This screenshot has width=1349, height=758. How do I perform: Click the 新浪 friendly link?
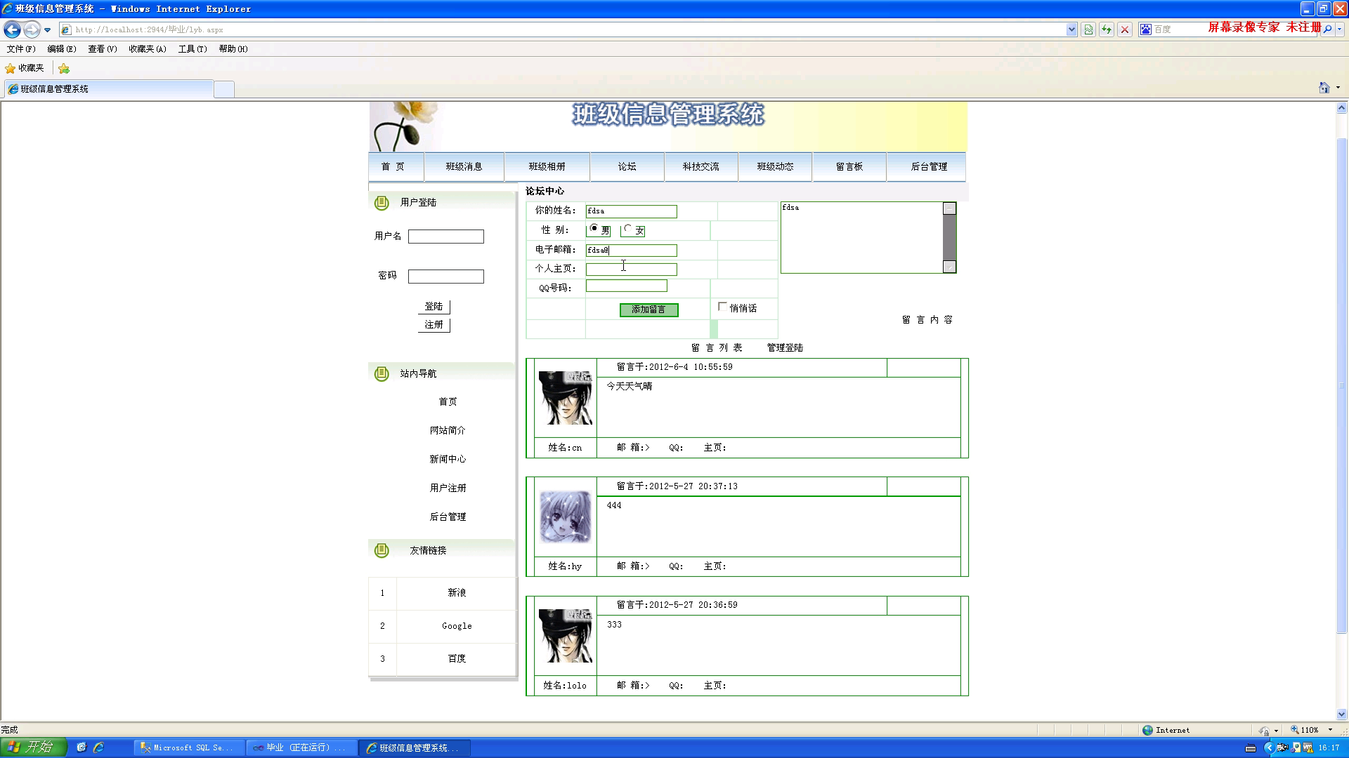click(x=457, y=593)
